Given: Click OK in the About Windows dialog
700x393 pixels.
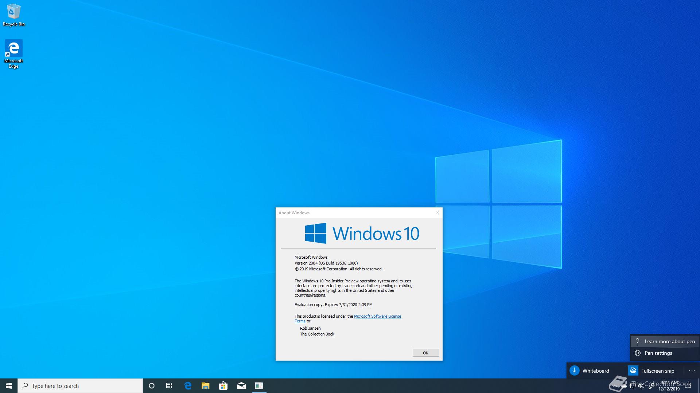Looking at the screenshot, I should click(x=425, y=353).
